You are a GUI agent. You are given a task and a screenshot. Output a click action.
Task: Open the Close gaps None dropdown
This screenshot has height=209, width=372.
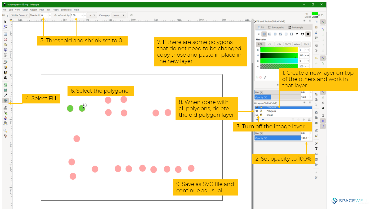coord(119,15)
